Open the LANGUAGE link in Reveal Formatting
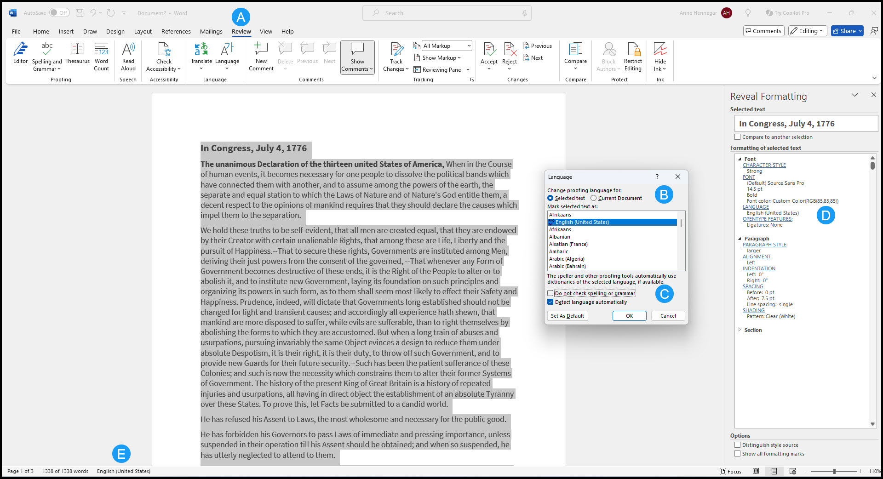Viewport: 883px width, 479px height. click(755, 207)
